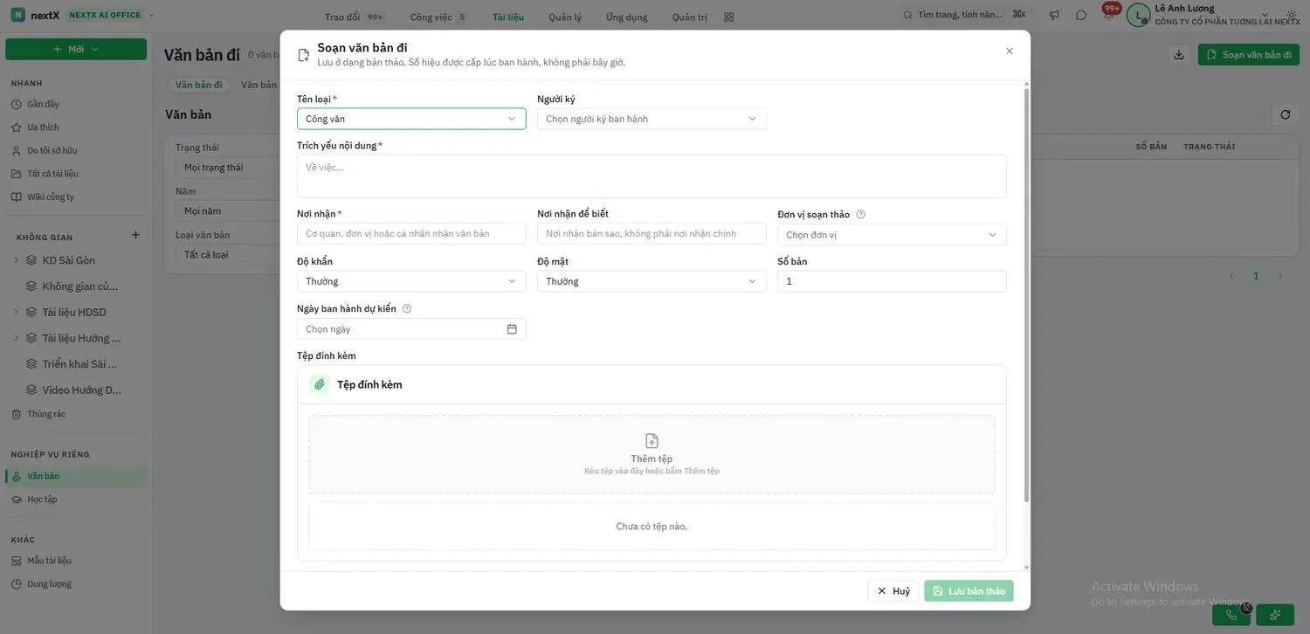Click the refresh icon in the Văn bản panel
This screenshot has height=634, width=1310.
coord(1286,114)
